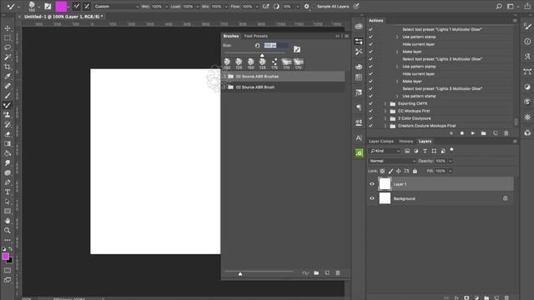
Task: Begin recording an action
Action: (462, 133)
